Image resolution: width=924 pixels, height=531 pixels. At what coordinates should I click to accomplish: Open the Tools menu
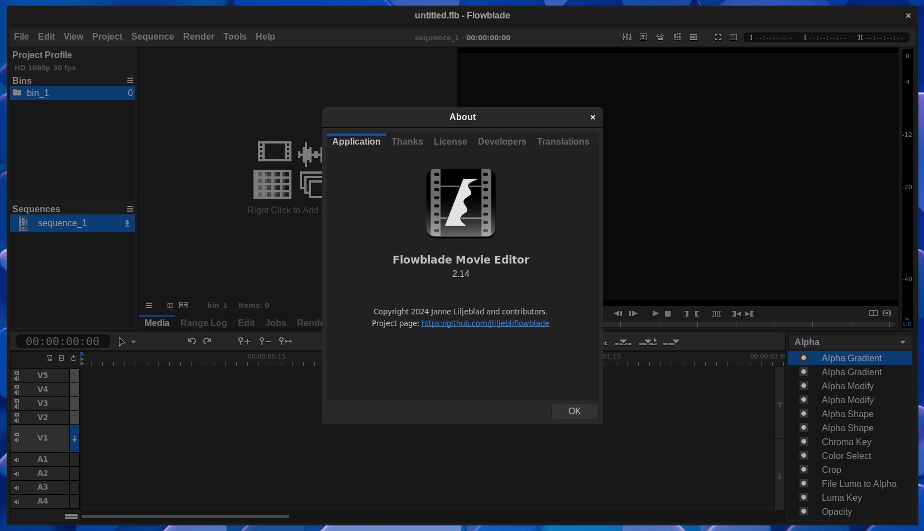click(x=234, y=36)
